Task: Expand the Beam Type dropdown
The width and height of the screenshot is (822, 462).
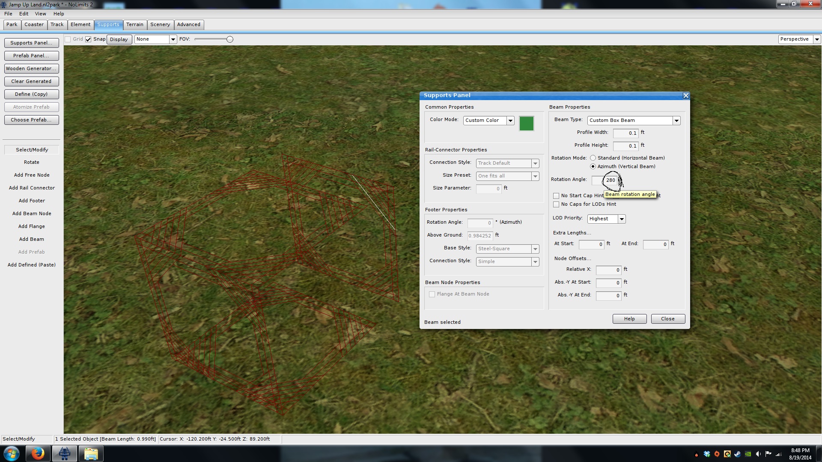Action: [x=676, y=121]
